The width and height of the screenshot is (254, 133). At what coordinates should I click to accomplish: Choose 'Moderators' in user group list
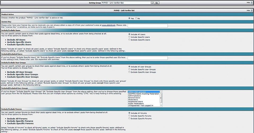pyautogui.click(x=144, y=100)
